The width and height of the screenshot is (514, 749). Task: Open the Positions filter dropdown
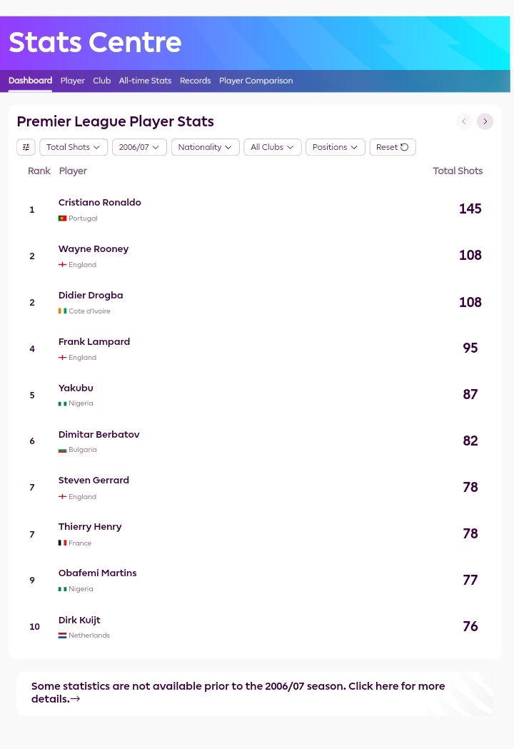pyautogui.click(x=336, y=147)
